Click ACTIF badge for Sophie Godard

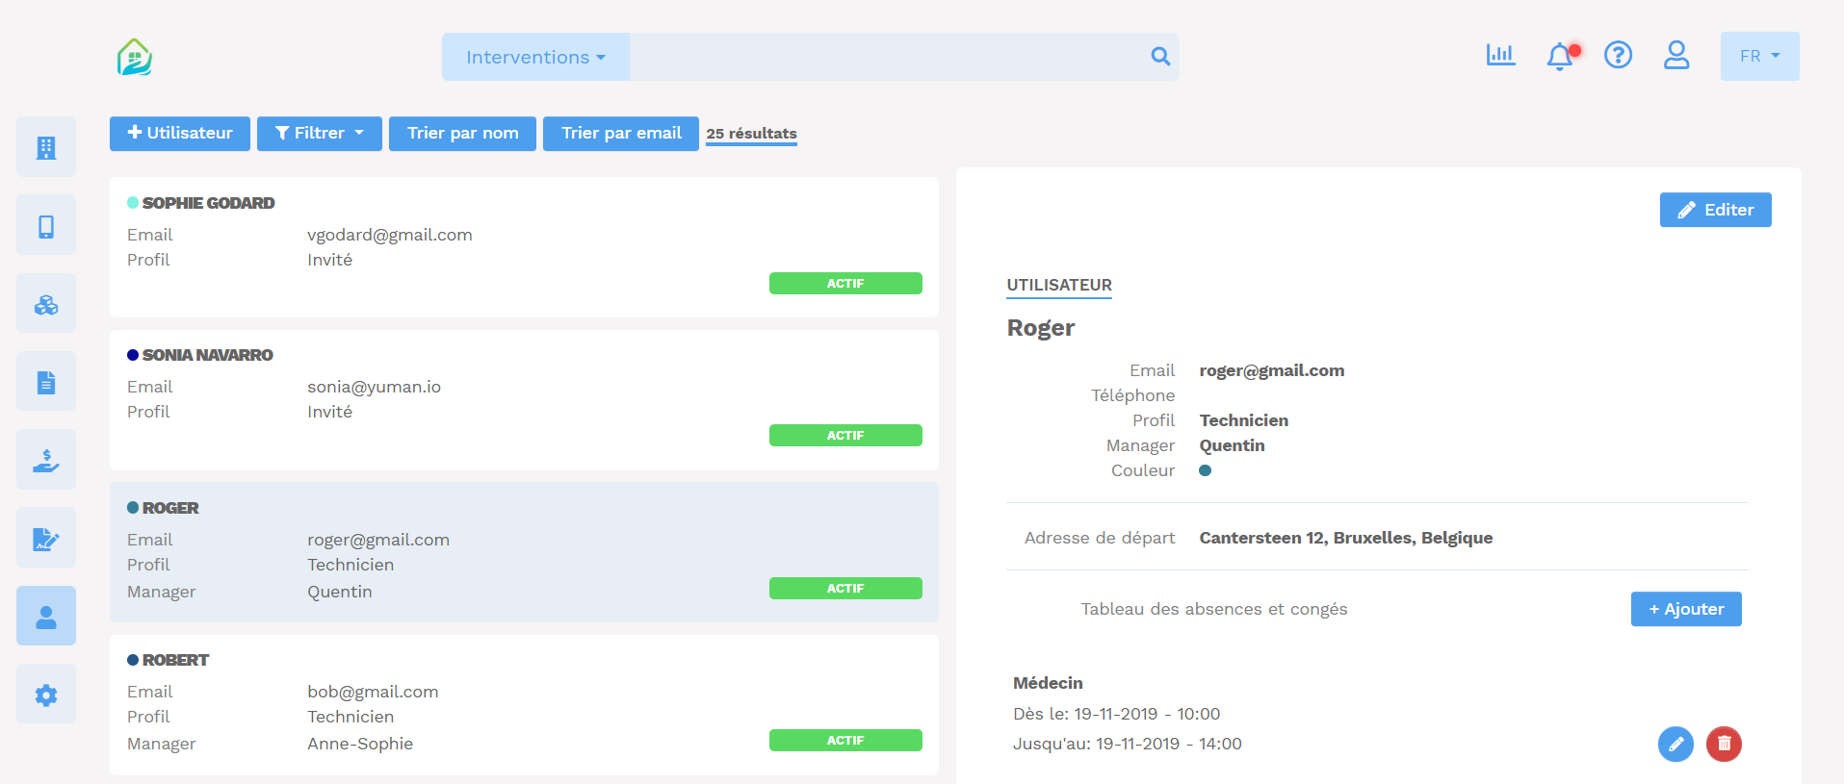(x=845, y=284)
